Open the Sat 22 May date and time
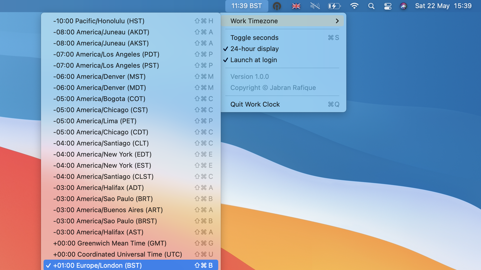Image resolution: width=481 pixels, height=270 pixels. tap(443, 6)
